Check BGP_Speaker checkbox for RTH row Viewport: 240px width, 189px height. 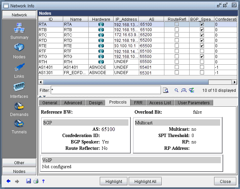click(202, 62)
